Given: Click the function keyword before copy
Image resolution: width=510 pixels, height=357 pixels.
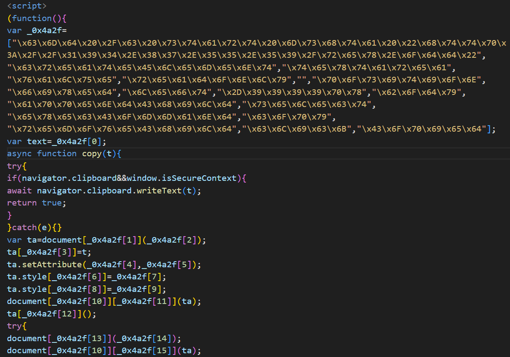Looking at the screenshot, I should coord(57,153).
